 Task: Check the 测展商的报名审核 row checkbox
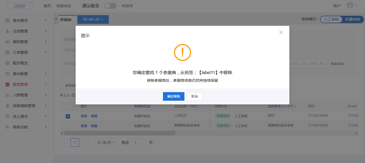pos(68,126)
